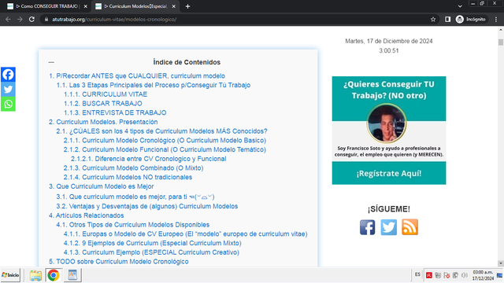Open '1.1. Las 3 Etapas Principales' link
Image resolution: width=504 pixels, height=283 pixels.
(x=154, y=85)
